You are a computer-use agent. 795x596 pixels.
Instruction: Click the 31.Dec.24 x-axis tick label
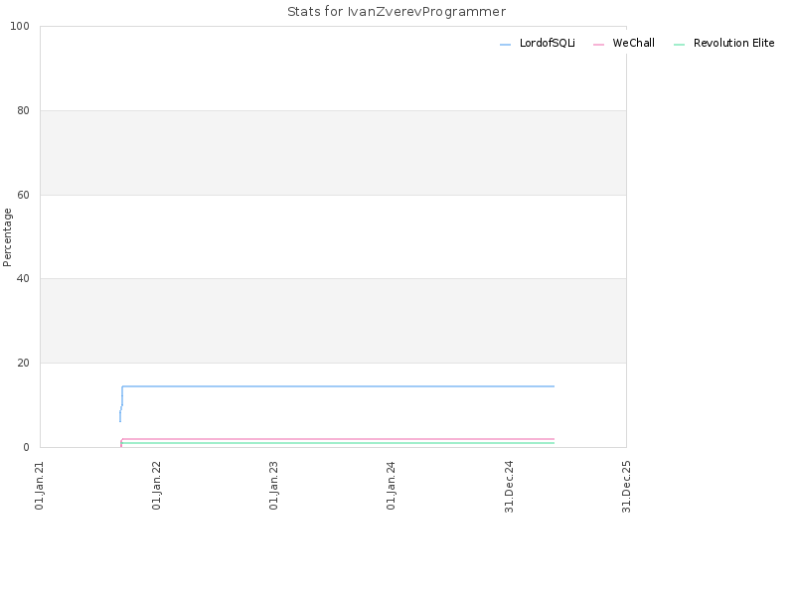coord(509,487)
